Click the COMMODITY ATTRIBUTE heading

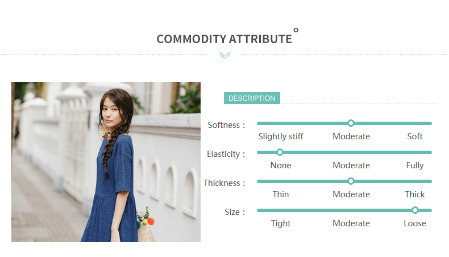coord(224,39)
